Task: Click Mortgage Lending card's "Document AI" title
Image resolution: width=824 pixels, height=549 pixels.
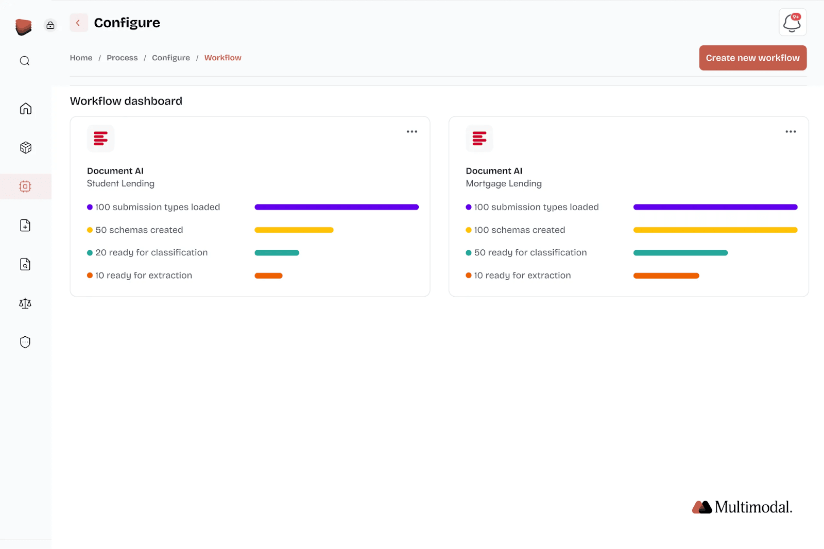Action: tap(494, 171)
